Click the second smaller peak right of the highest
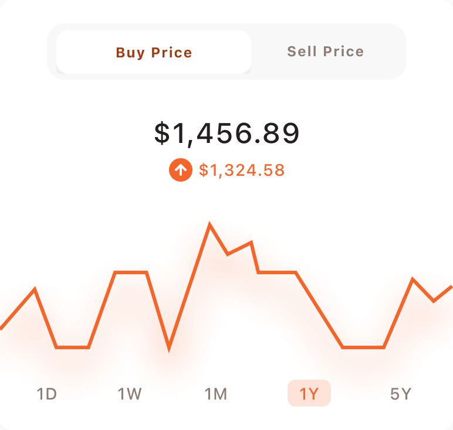This screenshot has width=453, height=430. point(251,243)
